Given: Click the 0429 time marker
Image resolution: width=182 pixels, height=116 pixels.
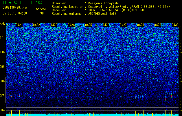Looking at the screenshot, I should click(x=158, y=25).
